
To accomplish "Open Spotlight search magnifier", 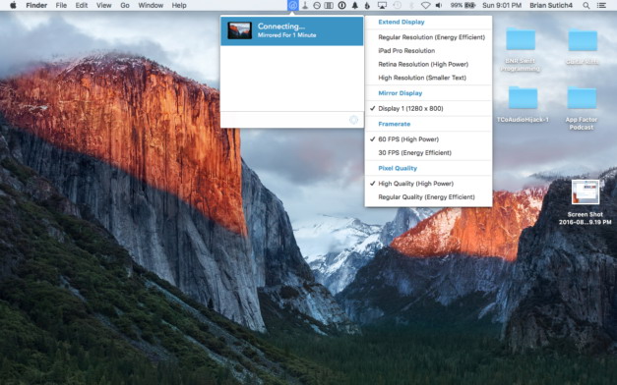I will tap(586, 6).
